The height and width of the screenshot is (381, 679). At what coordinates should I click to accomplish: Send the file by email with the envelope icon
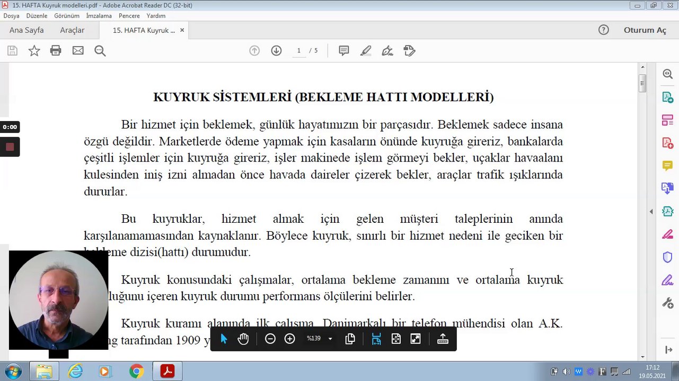[x=78, y=51]
